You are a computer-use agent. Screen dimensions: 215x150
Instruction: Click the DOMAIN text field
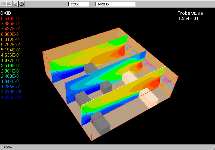tap(115, 4)
